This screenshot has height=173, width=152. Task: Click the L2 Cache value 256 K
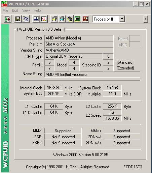(112, 106)
